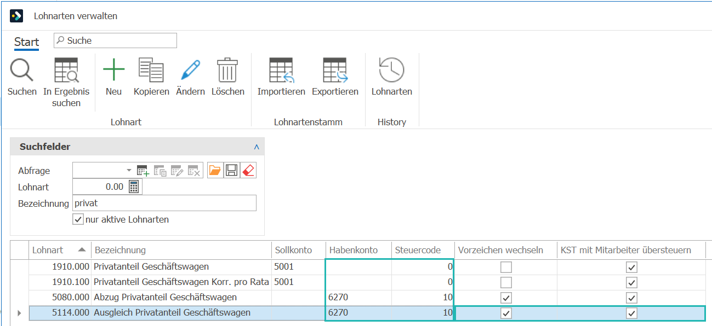
Task: Click the Habenkonto column header
Action: click(x=359, y=250)
